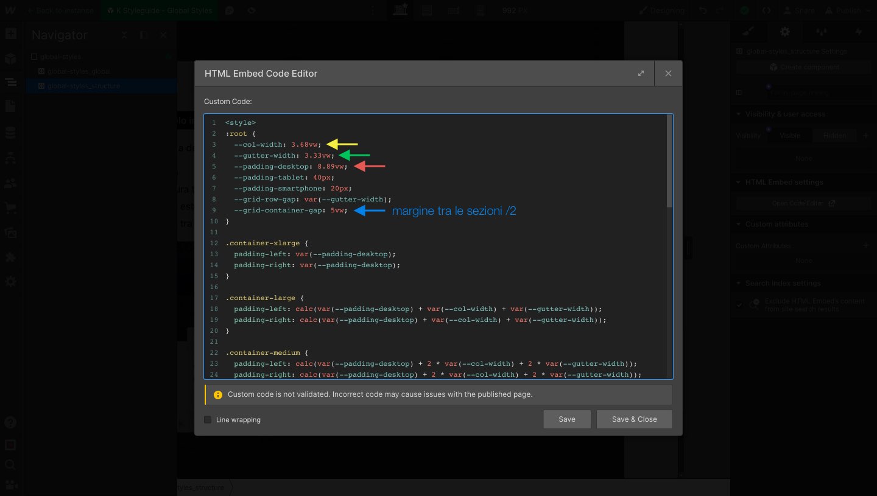Click the redo arrow in top bar
This screenshot has width=877, height=496.
click(719, 10)
